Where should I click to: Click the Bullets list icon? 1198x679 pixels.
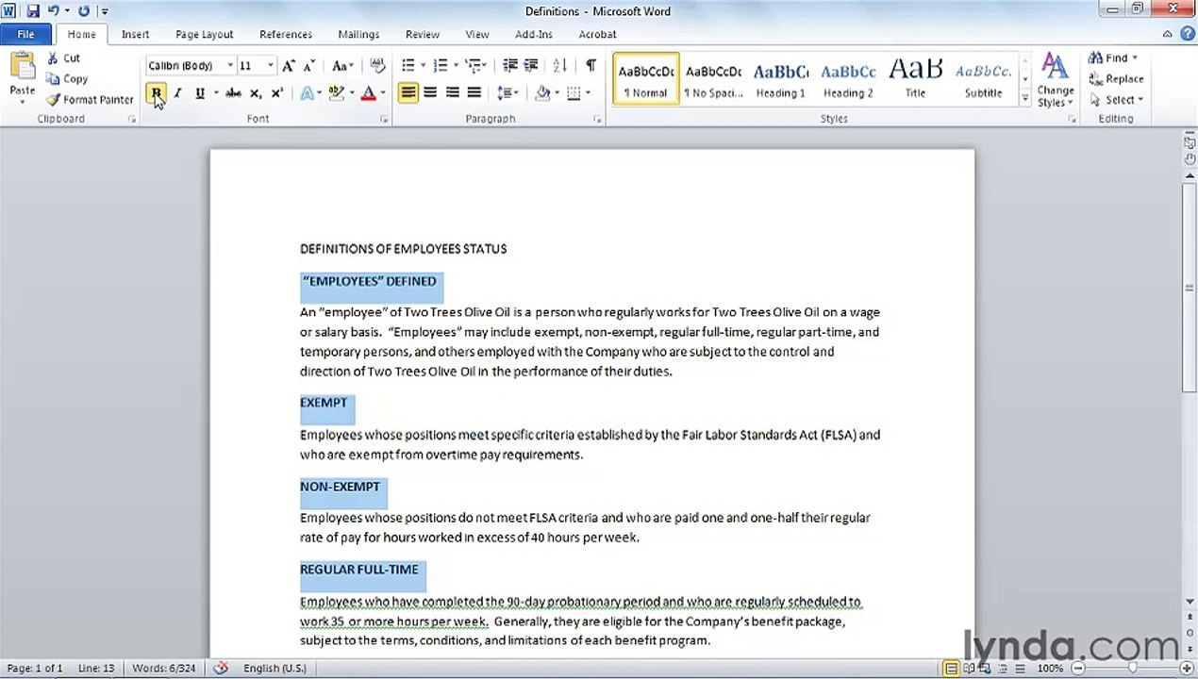click(x=408, y=65)
